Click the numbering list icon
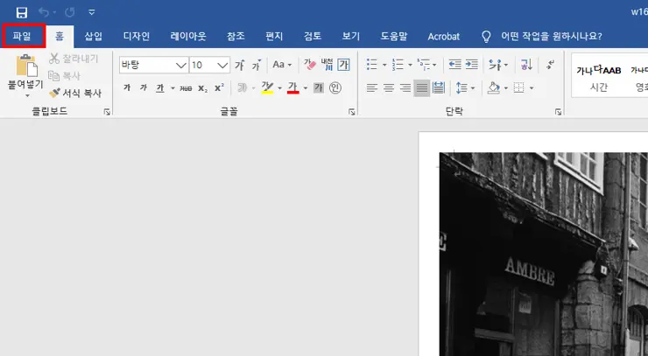 pyautogui.click(x=398, y=65)
